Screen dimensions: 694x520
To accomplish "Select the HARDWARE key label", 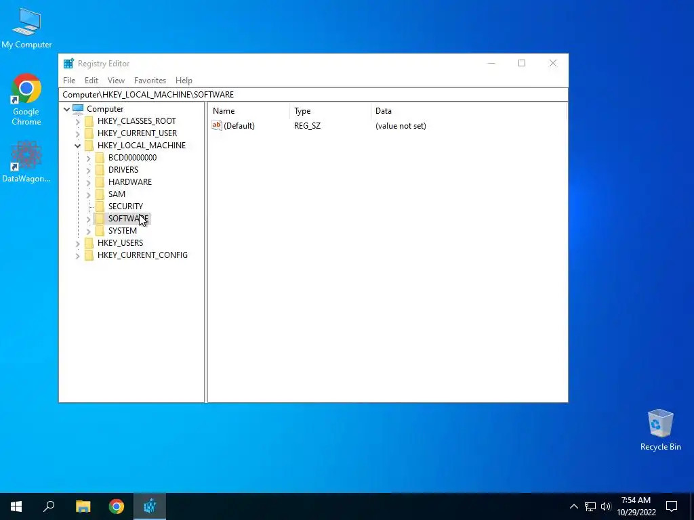I will pyautogui.click(x=129, y=182).
